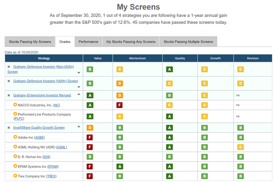Viewport: 275px width, 183px height.
Task: Remove InveStWare Quality Growth Screen with X
Action: point(8,128)
